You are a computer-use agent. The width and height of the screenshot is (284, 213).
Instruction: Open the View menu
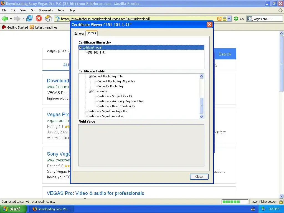tap(23, 10)
